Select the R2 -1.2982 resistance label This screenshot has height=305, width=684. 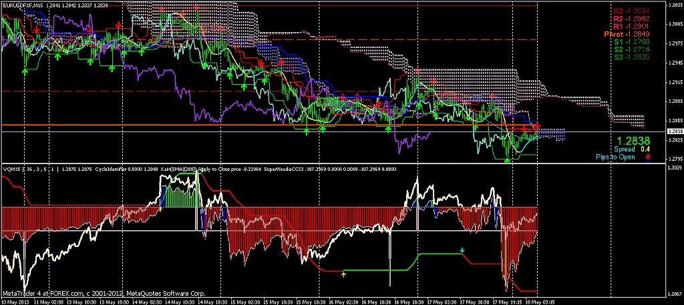pyautogui.click(x=631, y=19)
